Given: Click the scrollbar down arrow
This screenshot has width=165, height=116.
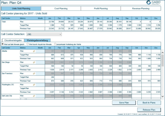Looking at the screenshot, I should tap(163, 96).
